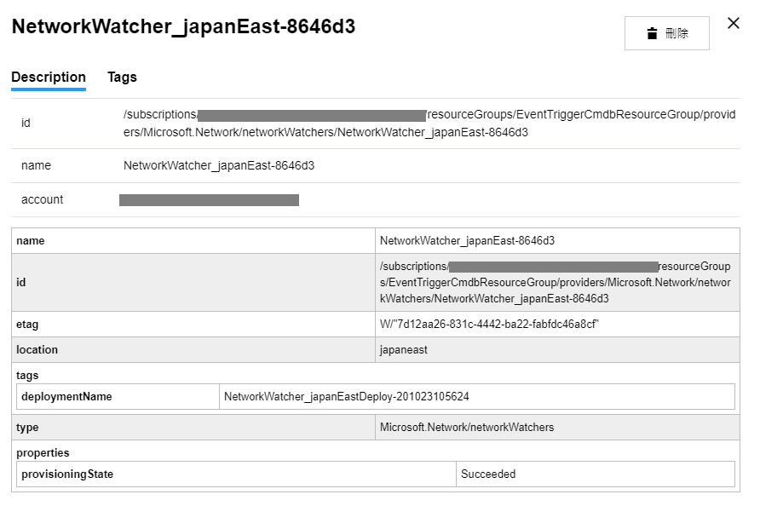Viewport: 760px width, 506px height.
Task: Click the 削除 delete button
Action: [x=666, y=33]
